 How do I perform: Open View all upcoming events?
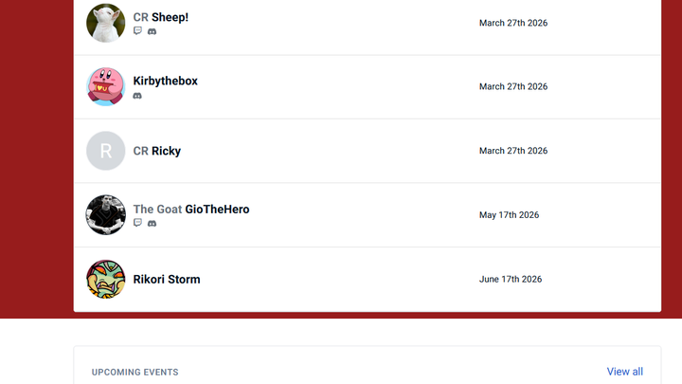coord(624,372)
